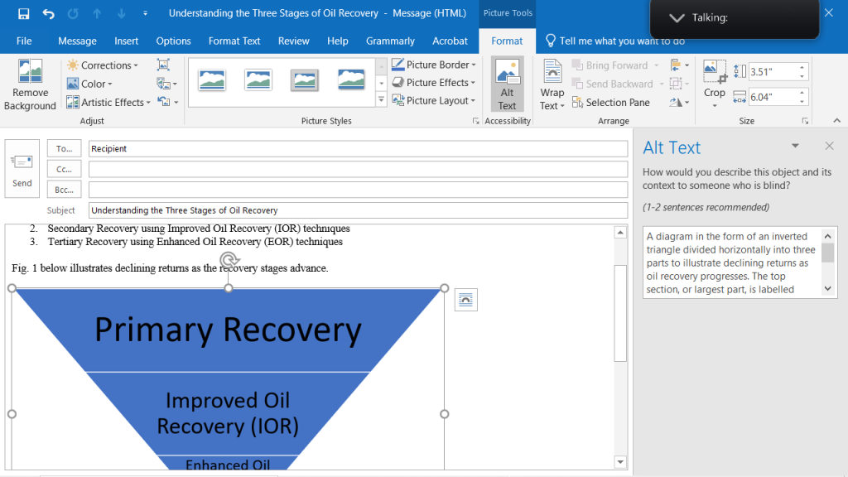Switch to the Options tab

pyautogui.click(x=173, y=41)
